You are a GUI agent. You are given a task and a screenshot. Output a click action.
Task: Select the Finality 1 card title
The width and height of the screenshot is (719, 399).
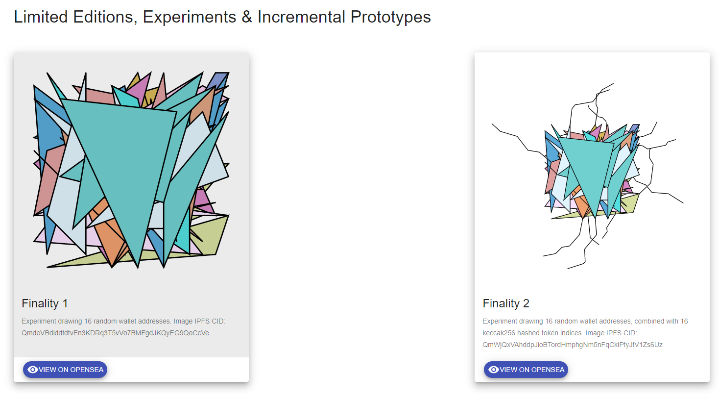[x=45, y=303]
